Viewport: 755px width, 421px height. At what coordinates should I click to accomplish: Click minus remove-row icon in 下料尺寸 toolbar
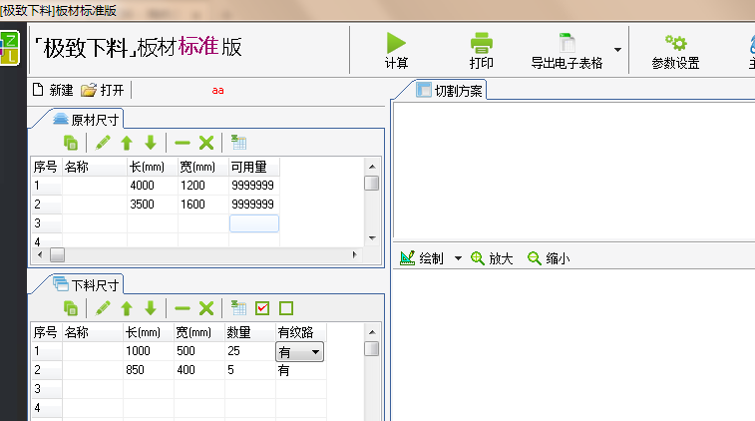(183, 308)
